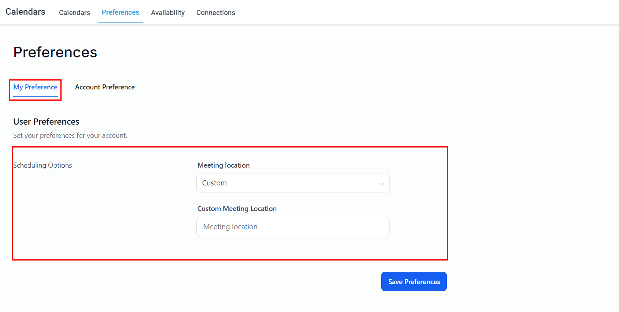This screenshot has width=619, height=312.
Task: Select the Preferences tab in top navigation
Action: pos(120,12)
